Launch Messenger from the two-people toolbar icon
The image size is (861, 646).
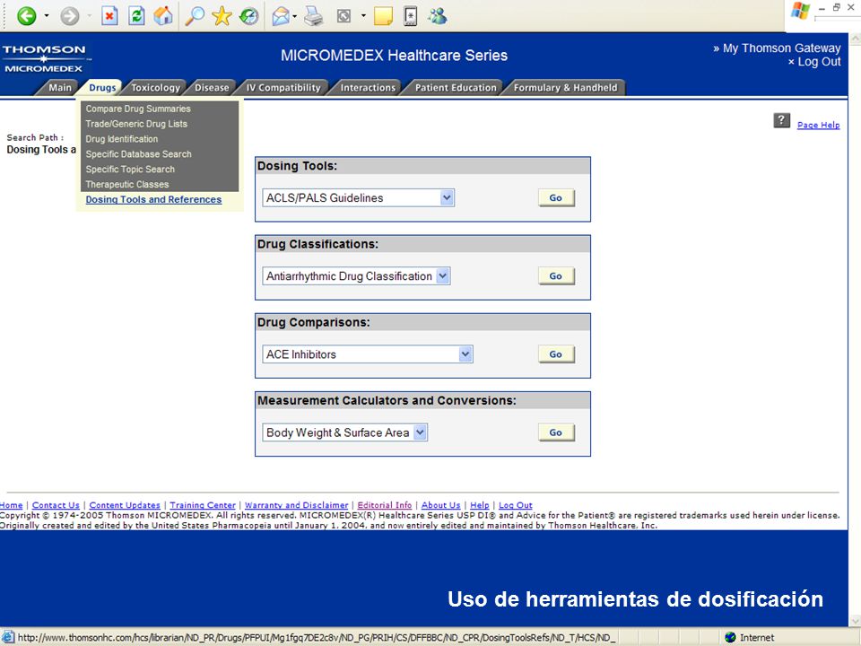438,16
